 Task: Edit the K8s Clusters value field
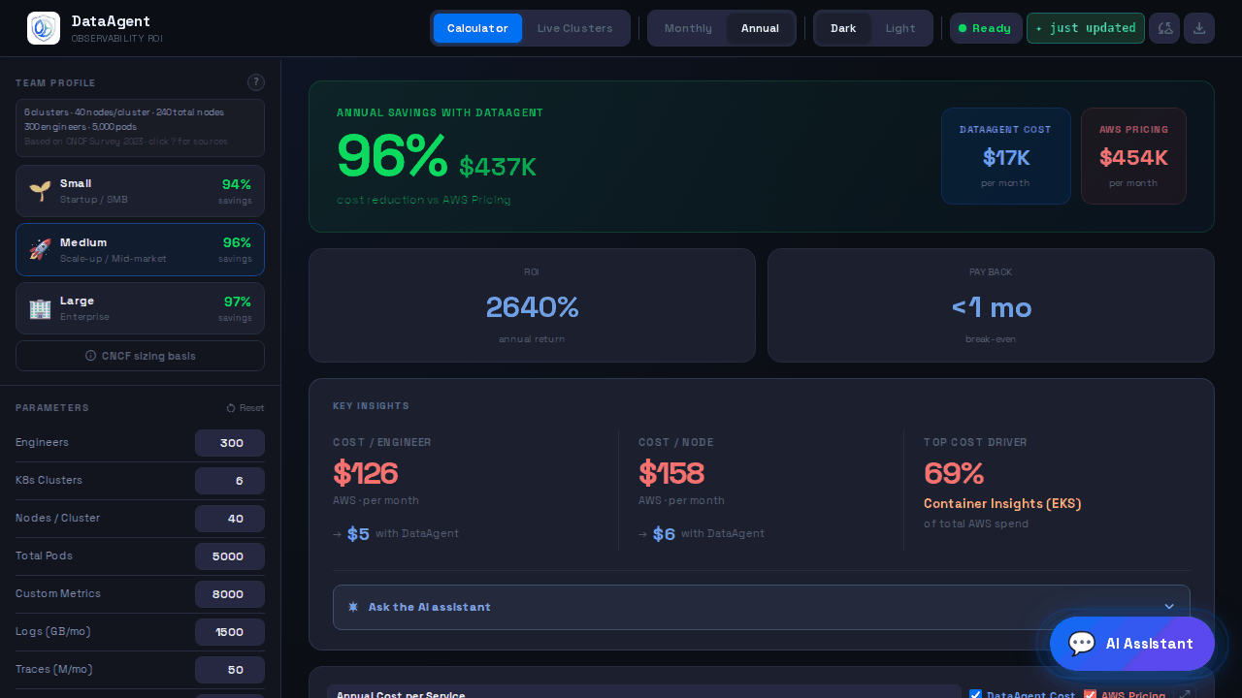pos(230,481)
